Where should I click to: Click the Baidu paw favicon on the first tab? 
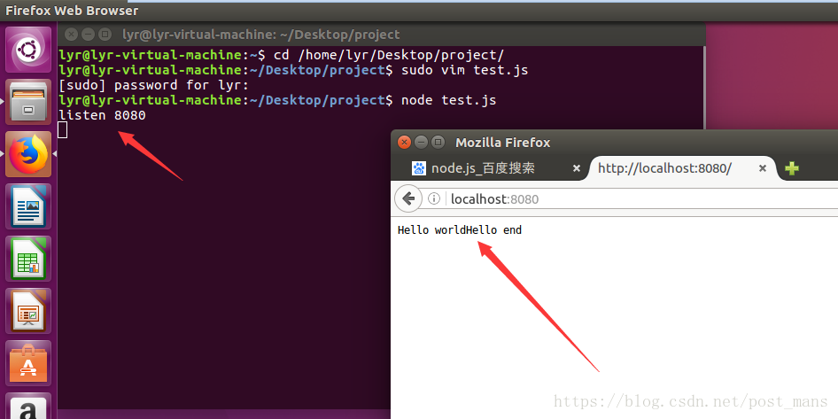(x=418, y=168)
